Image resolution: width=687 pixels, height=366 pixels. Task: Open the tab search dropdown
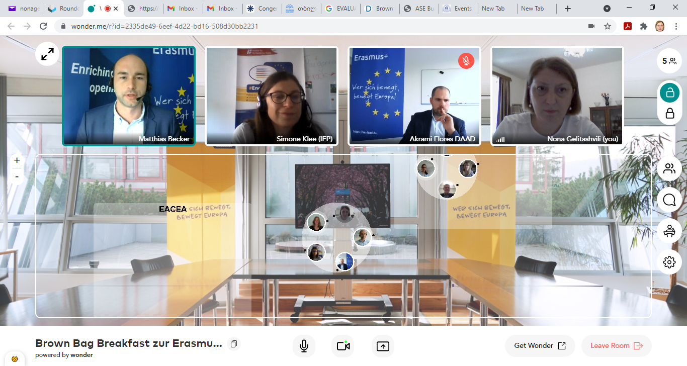coord(607,9)
